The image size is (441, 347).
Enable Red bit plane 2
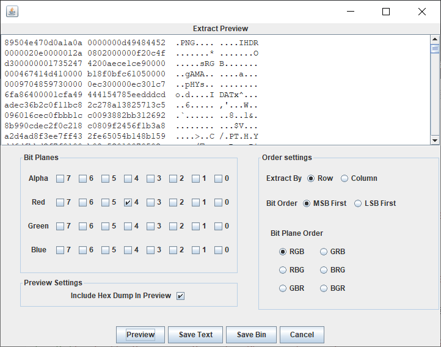pos(173,202)
